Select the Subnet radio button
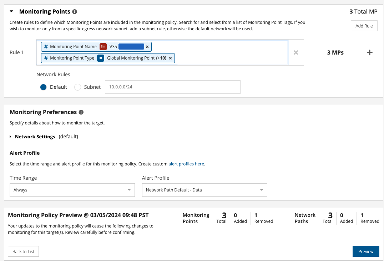The image size is (384, 261). (x=78, y=87)
